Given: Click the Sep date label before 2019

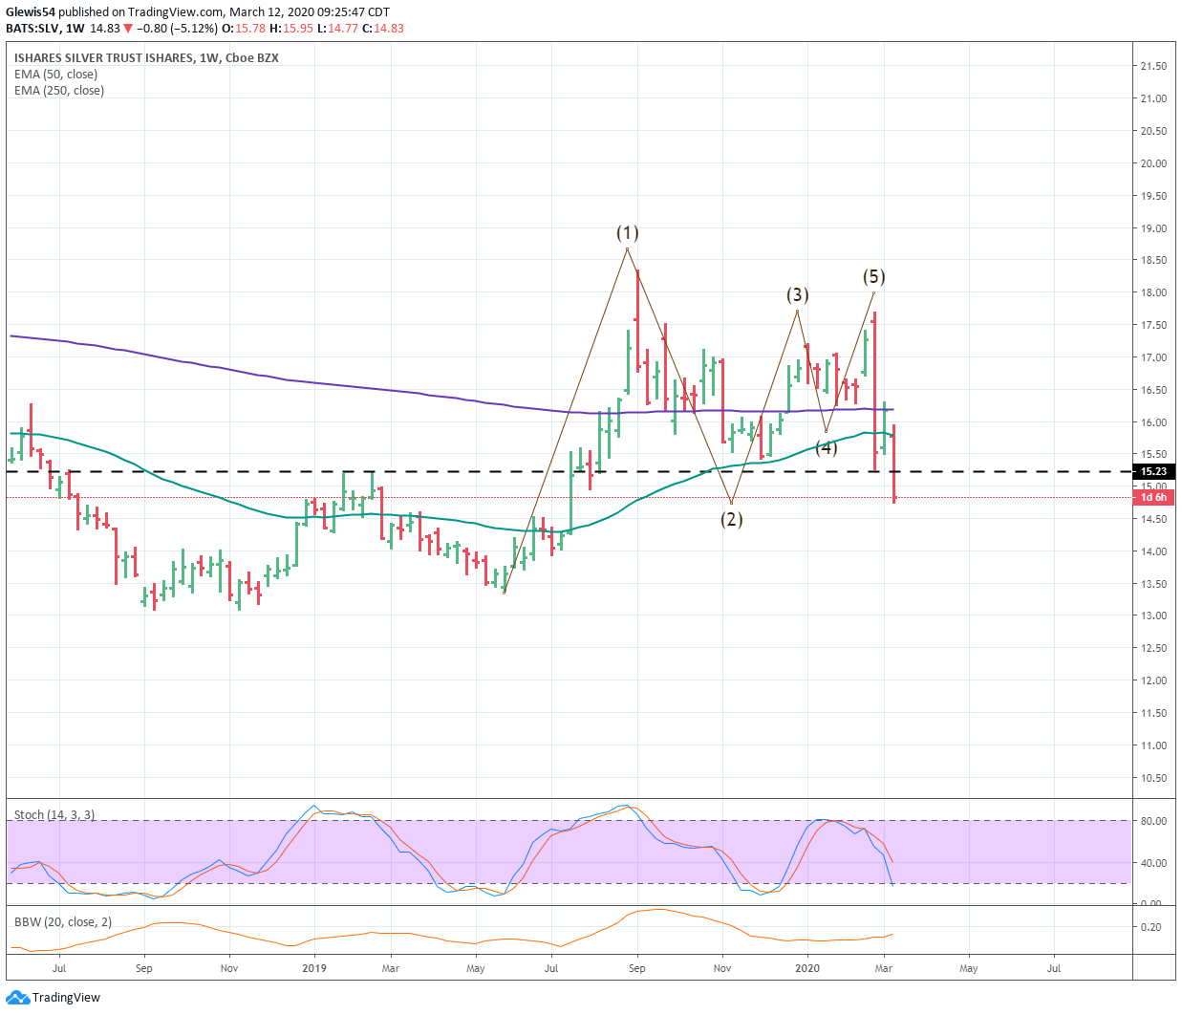Looking at the screenshot, I should point(144,968).
